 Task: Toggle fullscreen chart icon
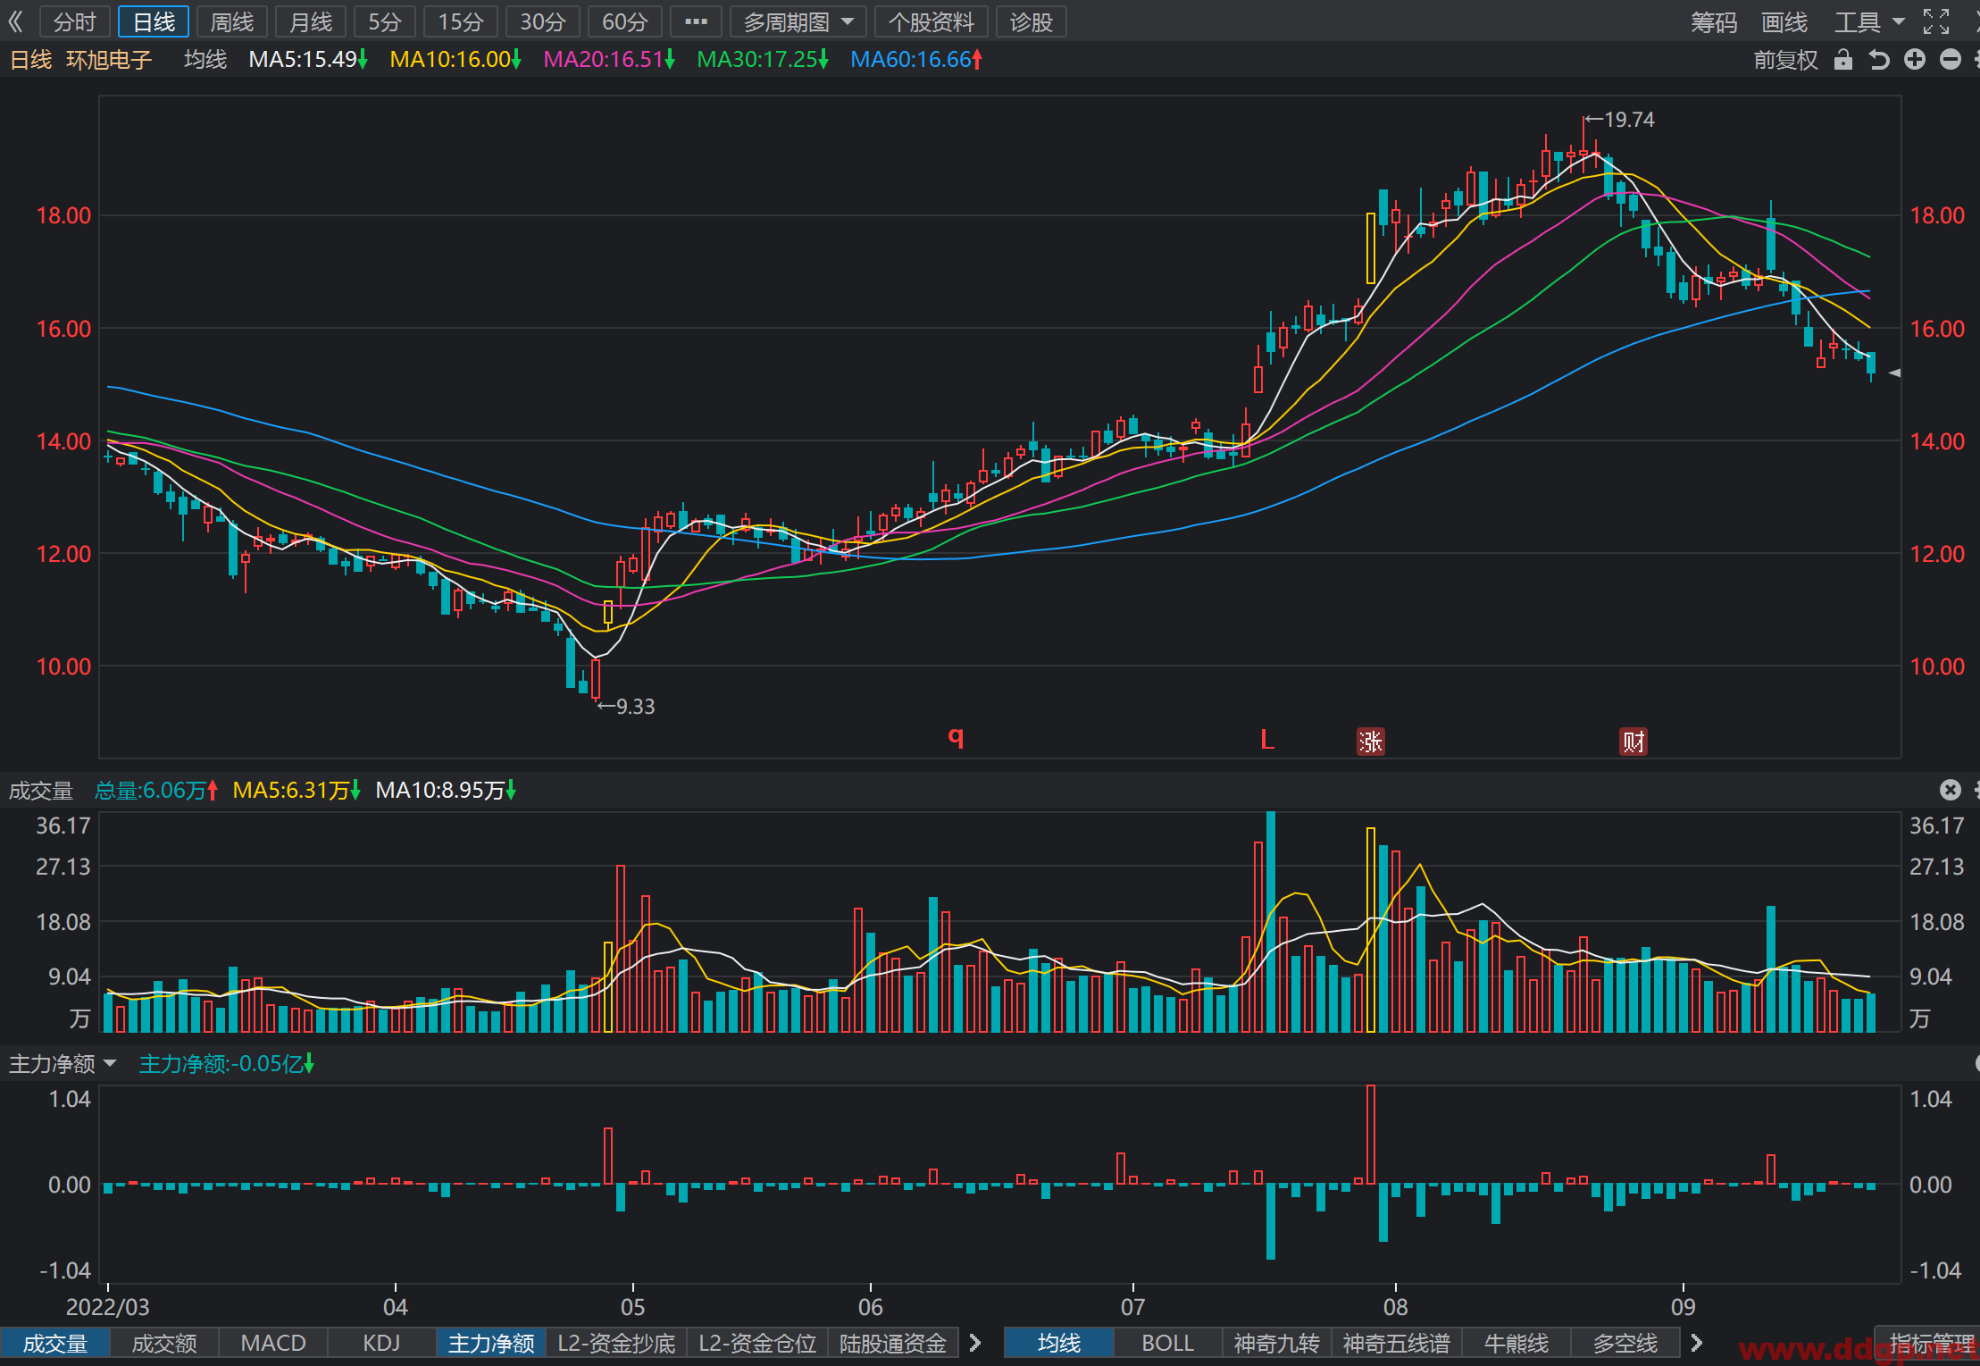[1936, 21]
